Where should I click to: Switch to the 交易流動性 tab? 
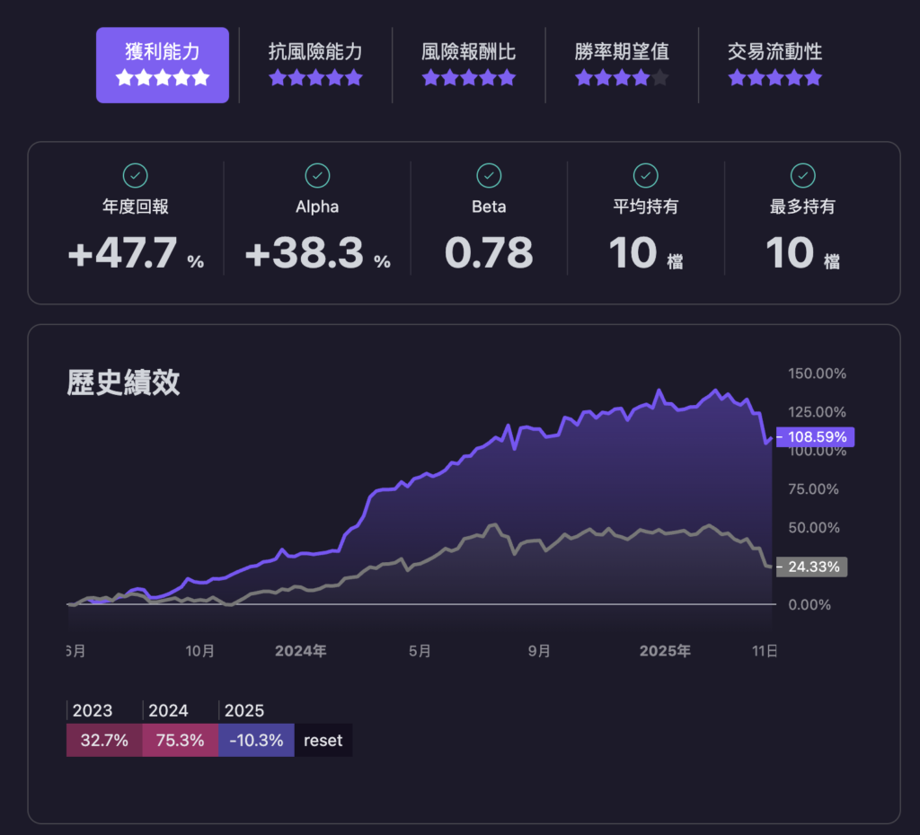point(775,65)
